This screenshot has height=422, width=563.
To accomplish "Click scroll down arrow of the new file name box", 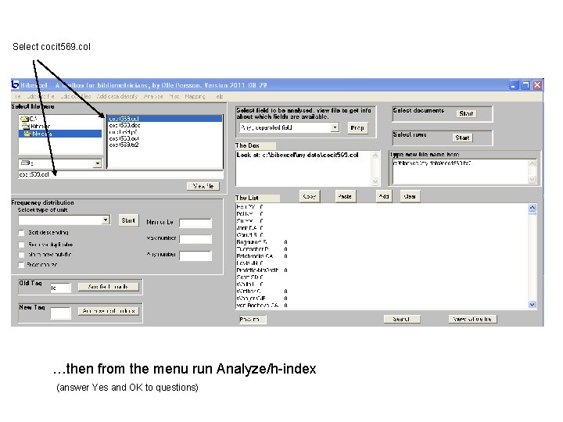I will point(533,179).
